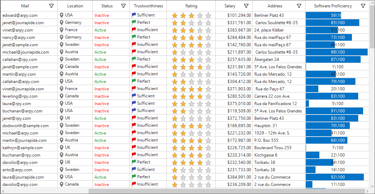Open the Mail column filter icon
This screenshot has height=194, width=375.
51,6
